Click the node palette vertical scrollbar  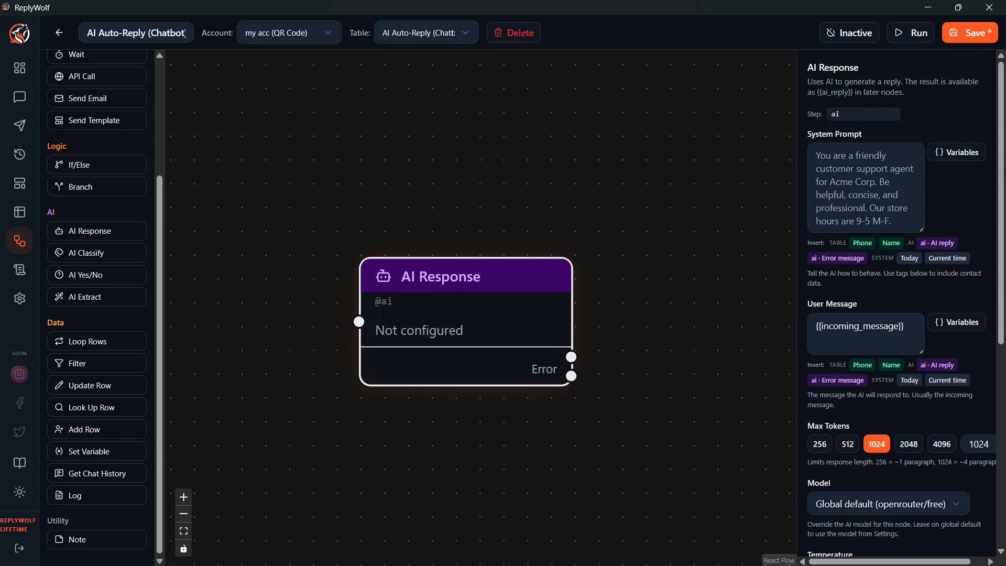[159, 364]
